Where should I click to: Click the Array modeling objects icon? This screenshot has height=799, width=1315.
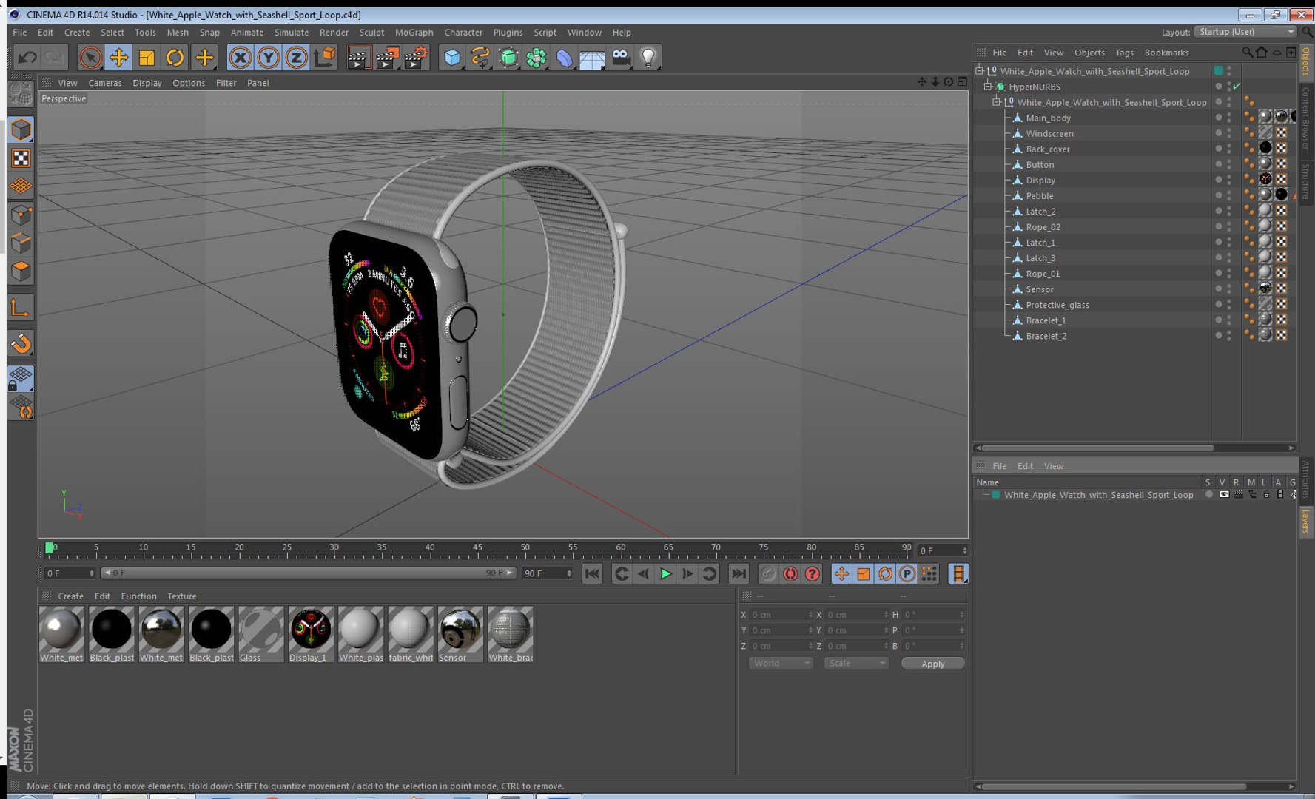click(x=537, y=57)
